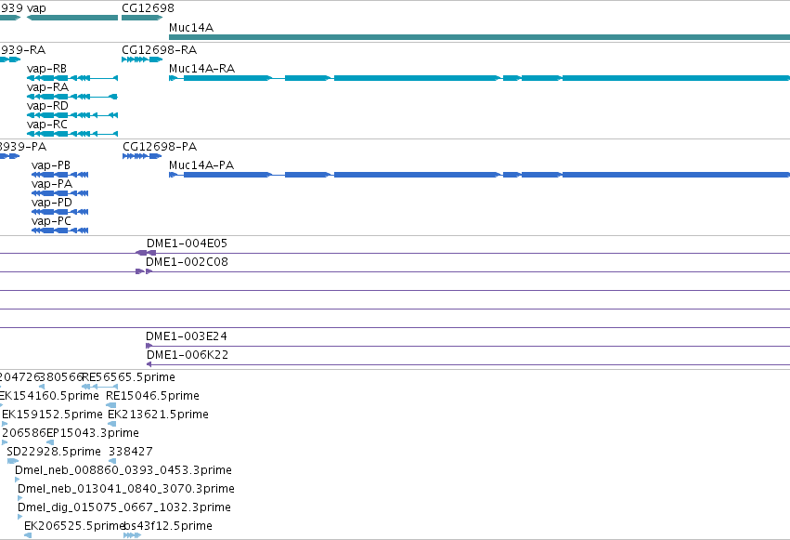790x540 pixels.
Task: Click the EK213621.5prime EST glyph
Action: point(111,424)
